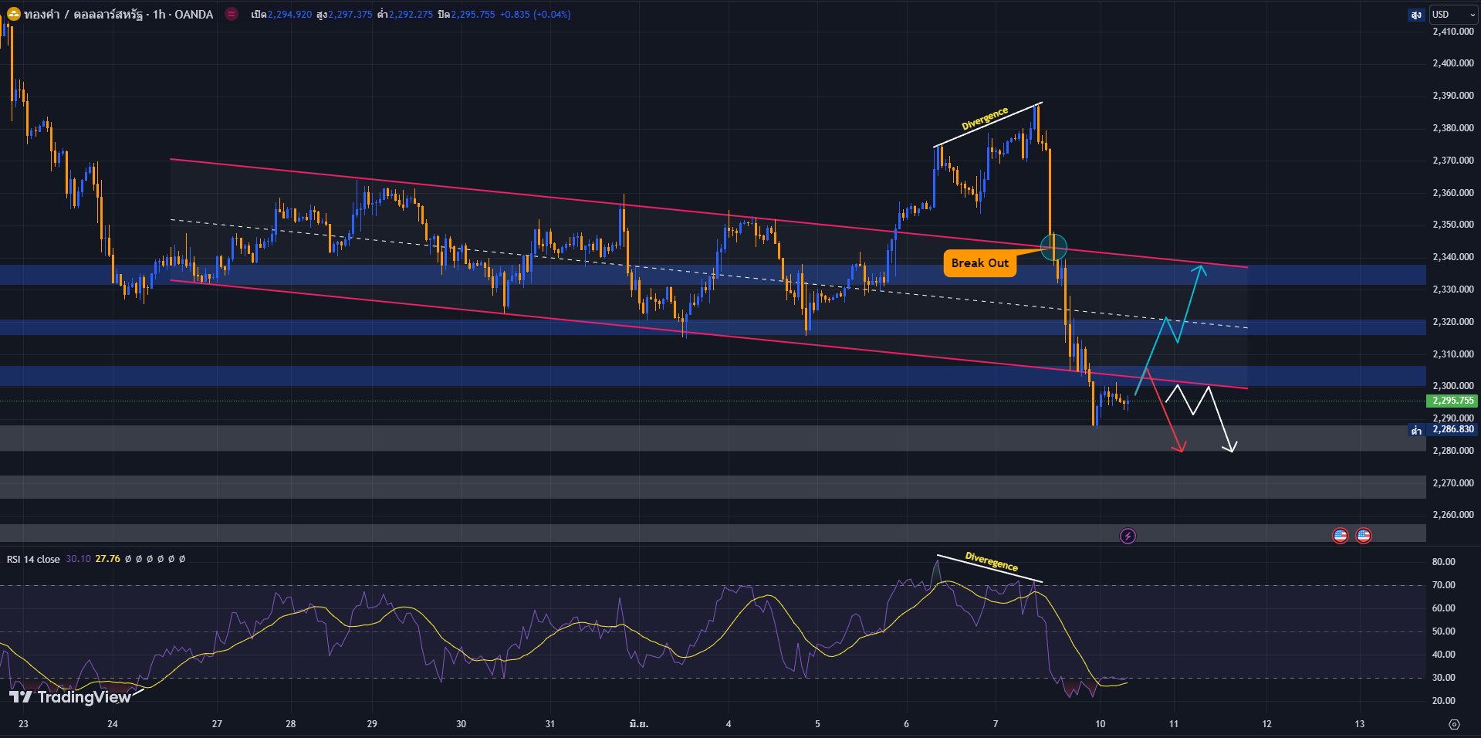Select the teal circle breakout marker

[1053, 247]
